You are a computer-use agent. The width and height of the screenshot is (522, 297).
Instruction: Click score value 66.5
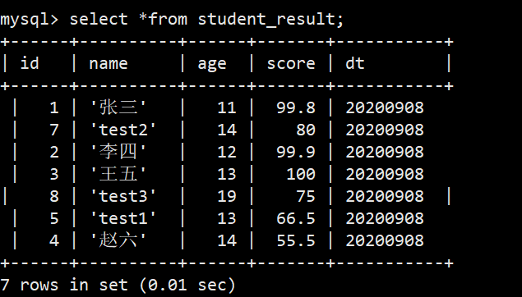[296, 218]
